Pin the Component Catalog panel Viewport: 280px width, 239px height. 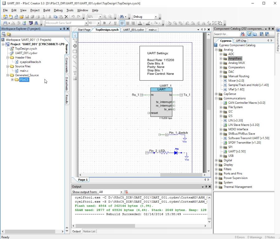click(x=269, y=29)
